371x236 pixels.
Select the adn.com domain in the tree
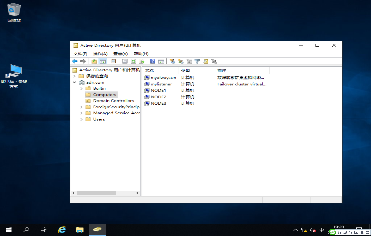coord(95,82)
